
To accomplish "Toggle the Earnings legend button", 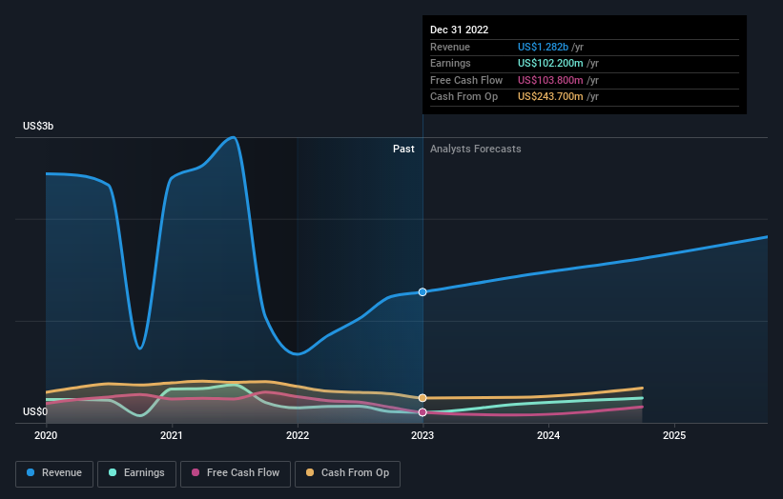I will (x=136, y=473).
